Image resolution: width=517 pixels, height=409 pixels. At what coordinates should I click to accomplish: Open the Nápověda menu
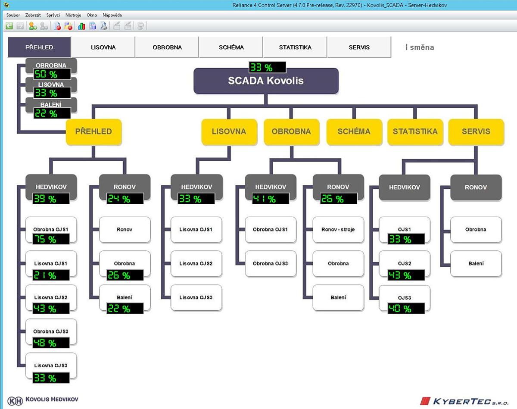pos(112,15)
